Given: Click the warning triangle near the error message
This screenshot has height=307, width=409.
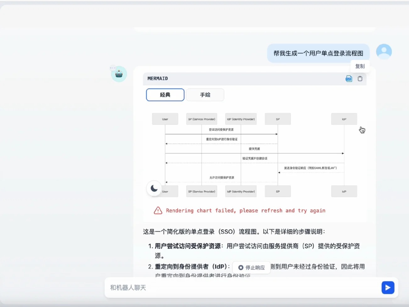Looking at the screenshot, I should click(158, 210).
